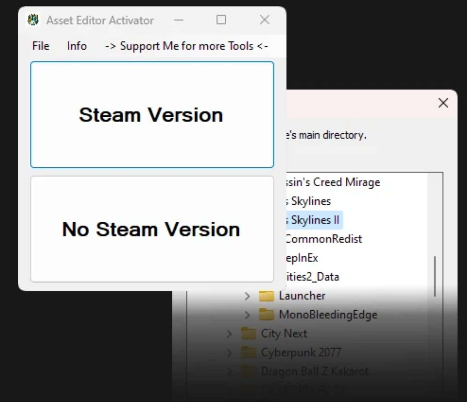Image resolution: width=467 pixels, height=402 pixels.
Task: Select the highlighted Skylines II folder row
Action: [x=314, y=220]
